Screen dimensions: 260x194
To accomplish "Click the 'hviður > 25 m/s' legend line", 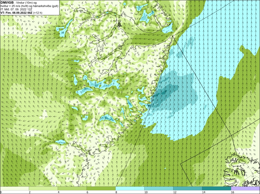I will pos(29,6).
